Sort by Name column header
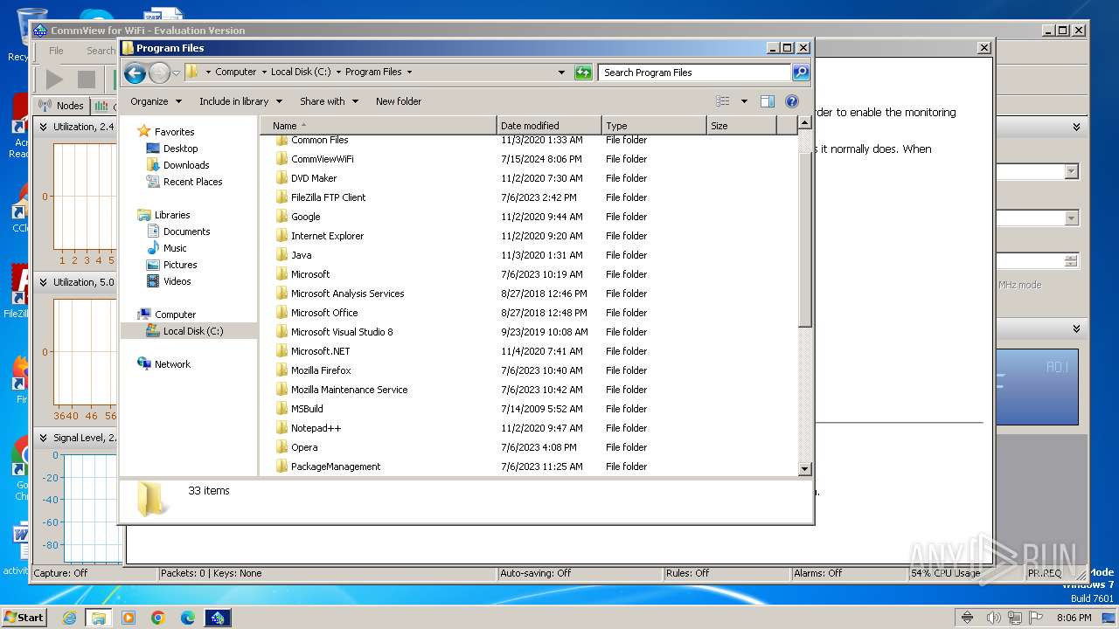Image resolution: width=1119 pixels, height=629 pixels. [x=379, y=126]
